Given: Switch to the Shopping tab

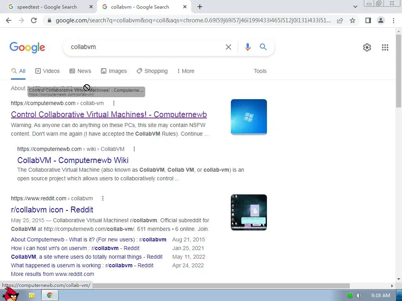Looking at the screenshot, I should click(152, 71).
